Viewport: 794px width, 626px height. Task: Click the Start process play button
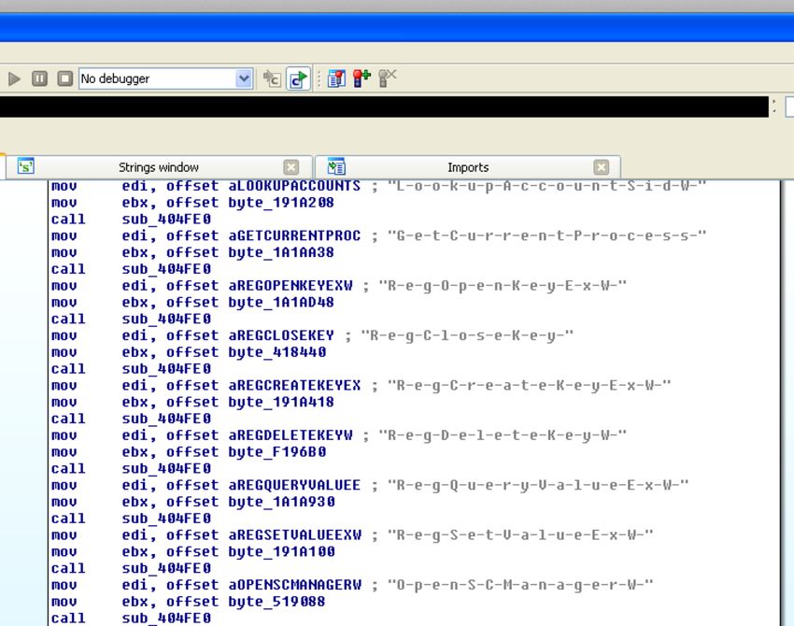(x=14, y=79)
